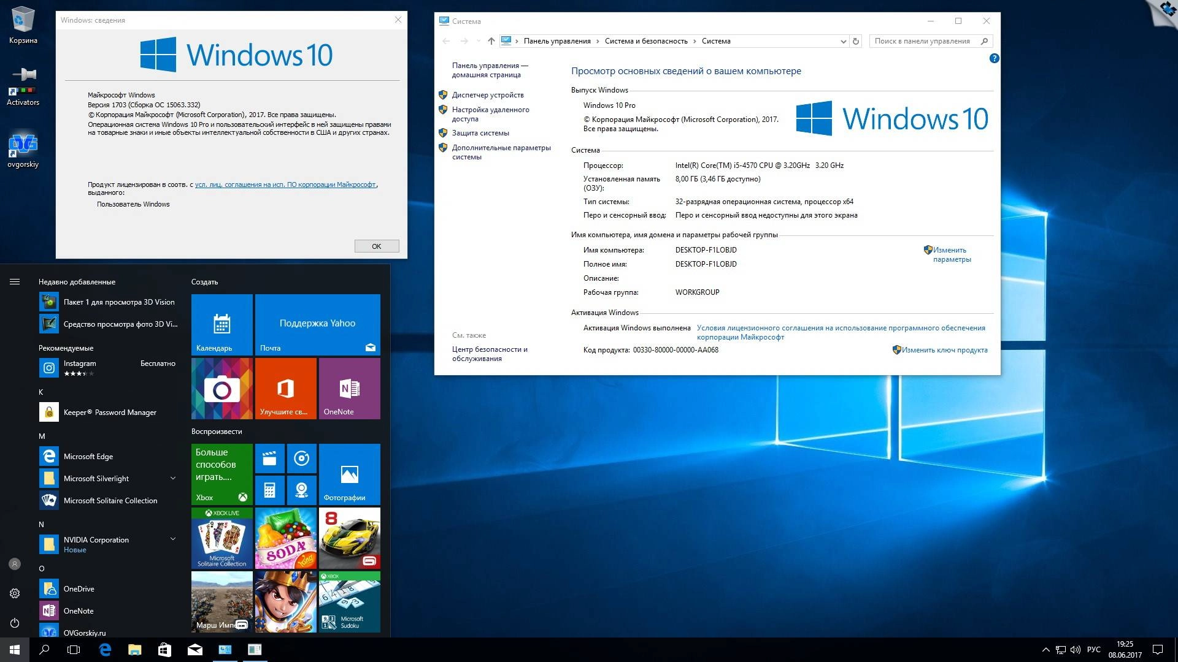Launch OneNote from its Start menu tile
This screenshot has width=1178, height=662.
coord(349,388)
